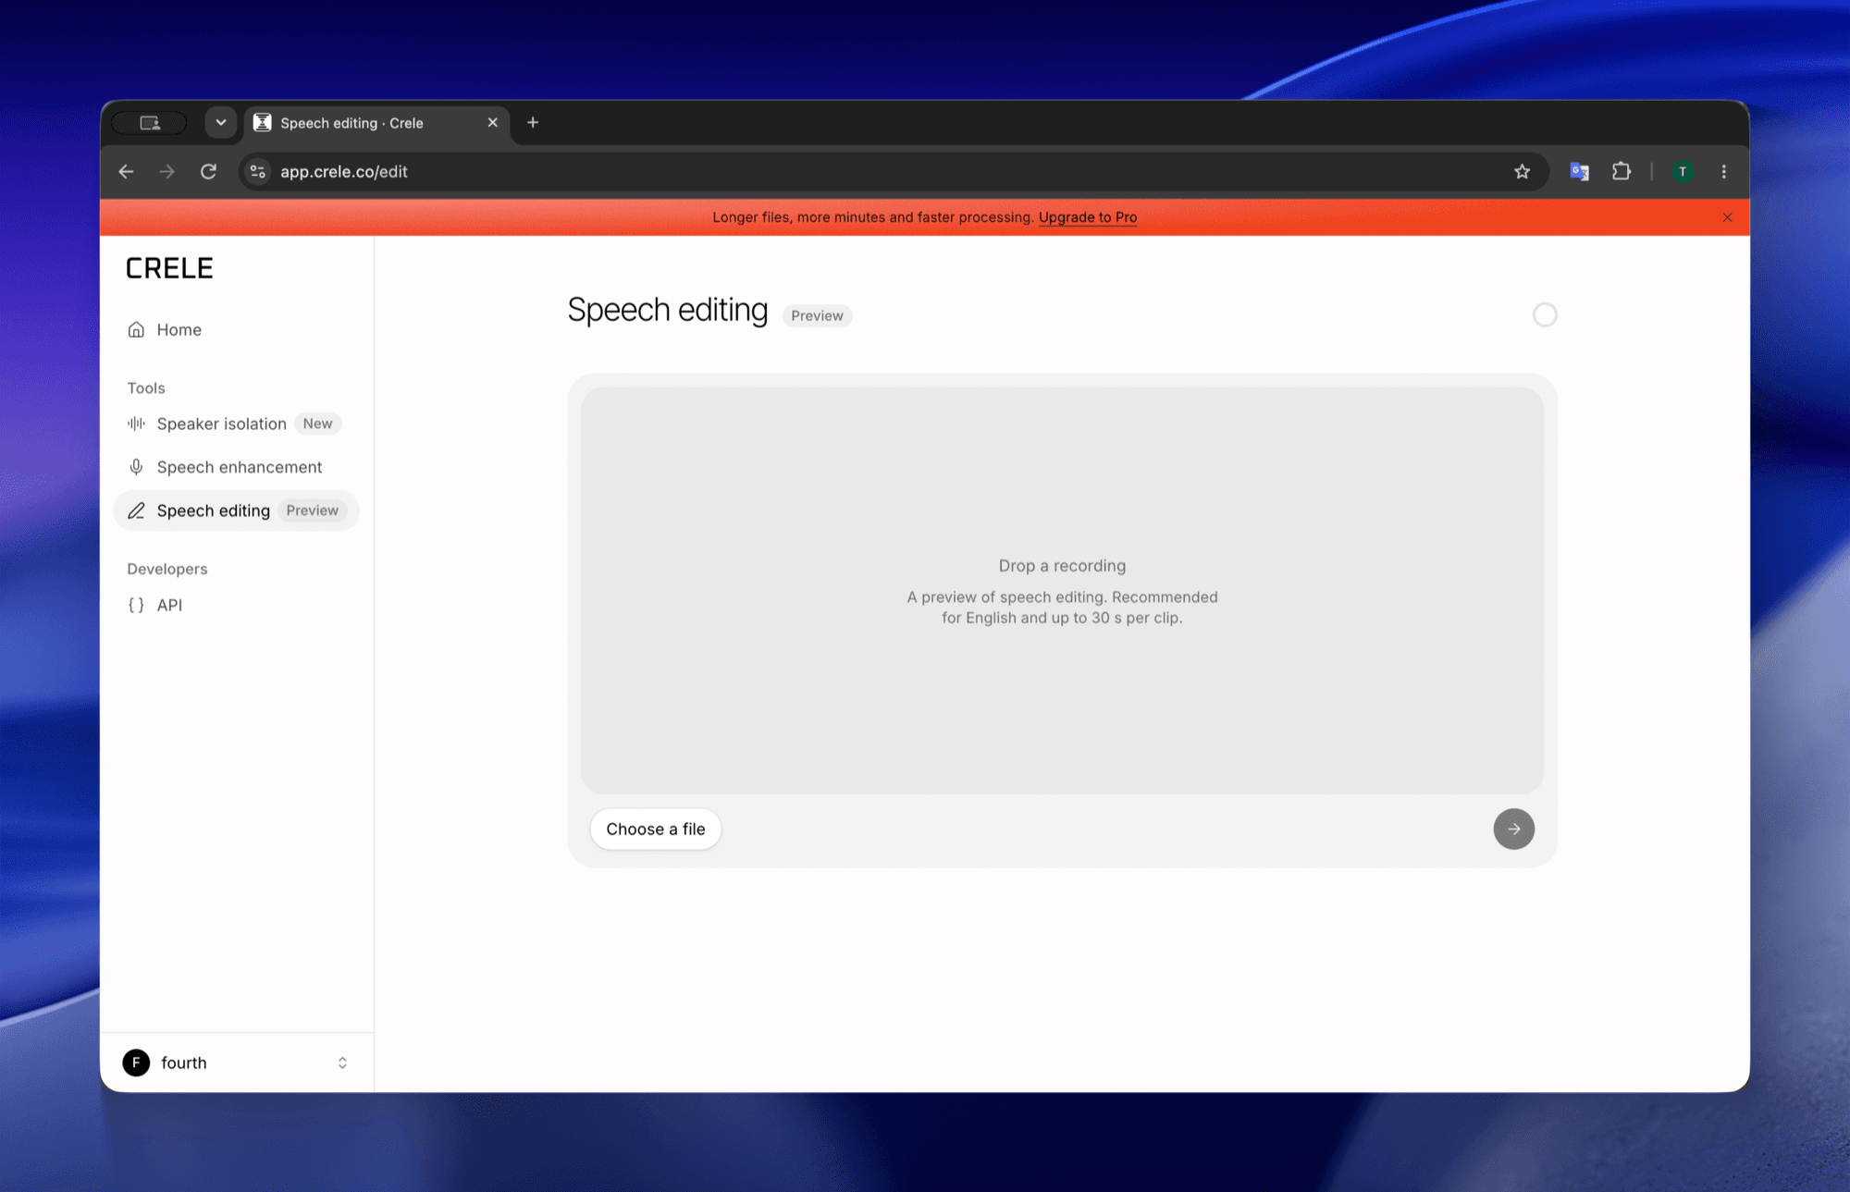Click the New badge beside Speaker isolation
This screenshot has width=1850, height=1192.
coord(317,424)
